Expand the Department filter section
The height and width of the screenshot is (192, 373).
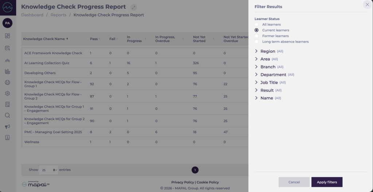pos(273,75)
